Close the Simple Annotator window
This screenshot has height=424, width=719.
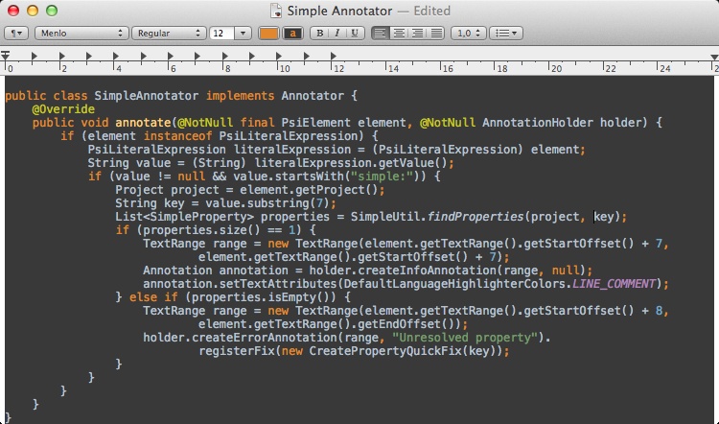tap(13, 11)
